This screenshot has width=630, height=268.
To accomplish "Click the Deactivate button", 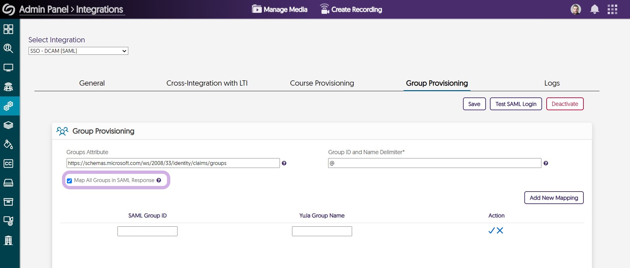I will [x=564, y=104].
